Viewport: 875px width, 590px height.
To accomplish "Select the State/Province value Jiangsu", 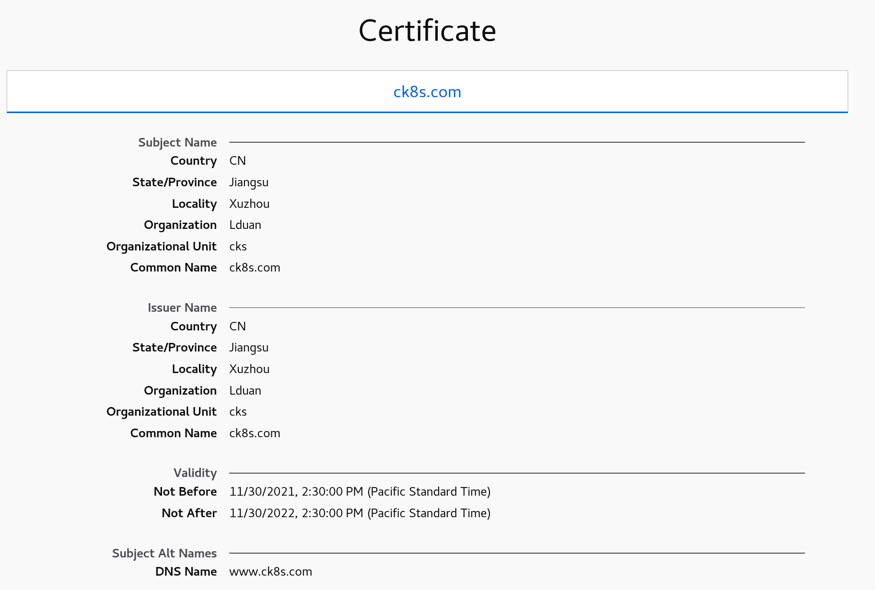I will coord(249,182).
